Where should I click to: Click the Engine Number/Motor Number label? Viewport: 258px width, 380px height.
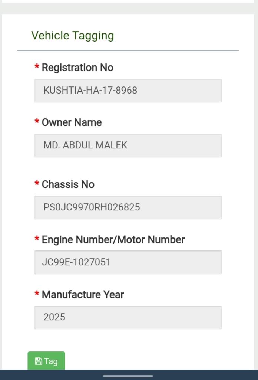coord(113,240)
